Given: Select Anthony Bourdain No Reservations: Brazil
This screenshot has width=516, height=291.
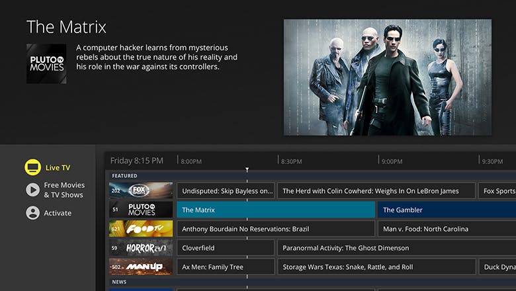Looking at the screenshot, I should [x=276, y=229].
